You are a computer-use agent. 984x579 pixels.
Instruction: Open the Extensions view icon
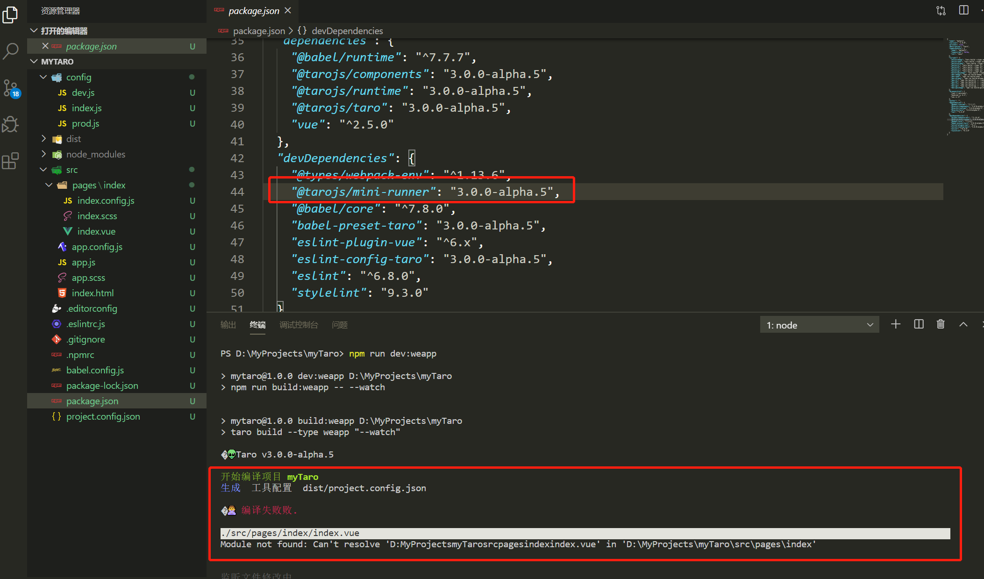click(x=10, y=161)
